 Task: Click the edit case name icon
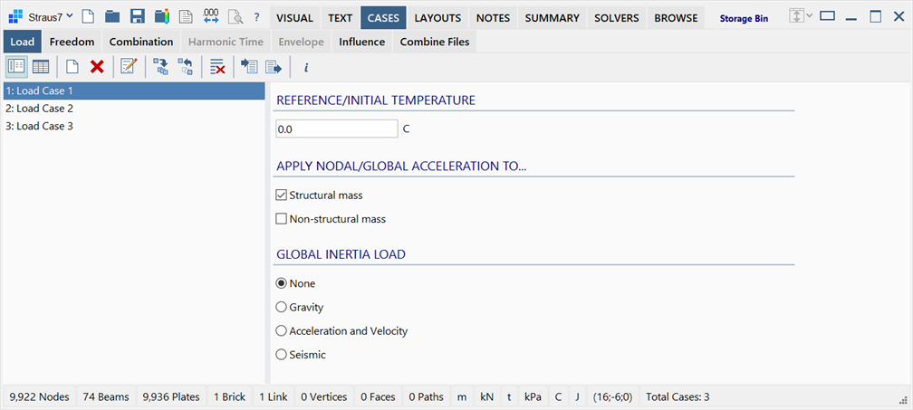pos(128,68)
